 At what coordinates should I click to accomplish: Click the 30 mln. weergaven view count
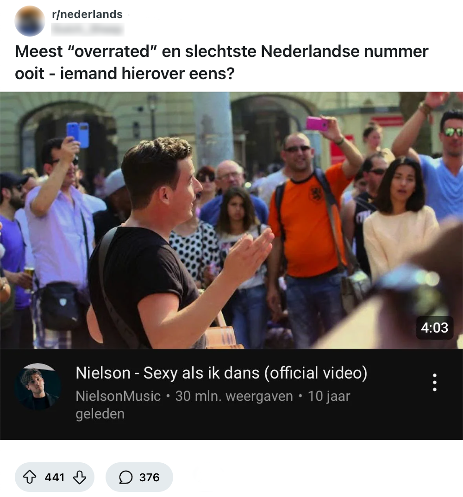click(234, 396)
